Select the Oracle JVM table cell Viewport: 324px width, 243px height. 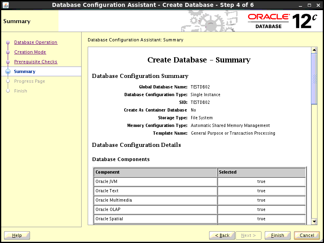155,181
